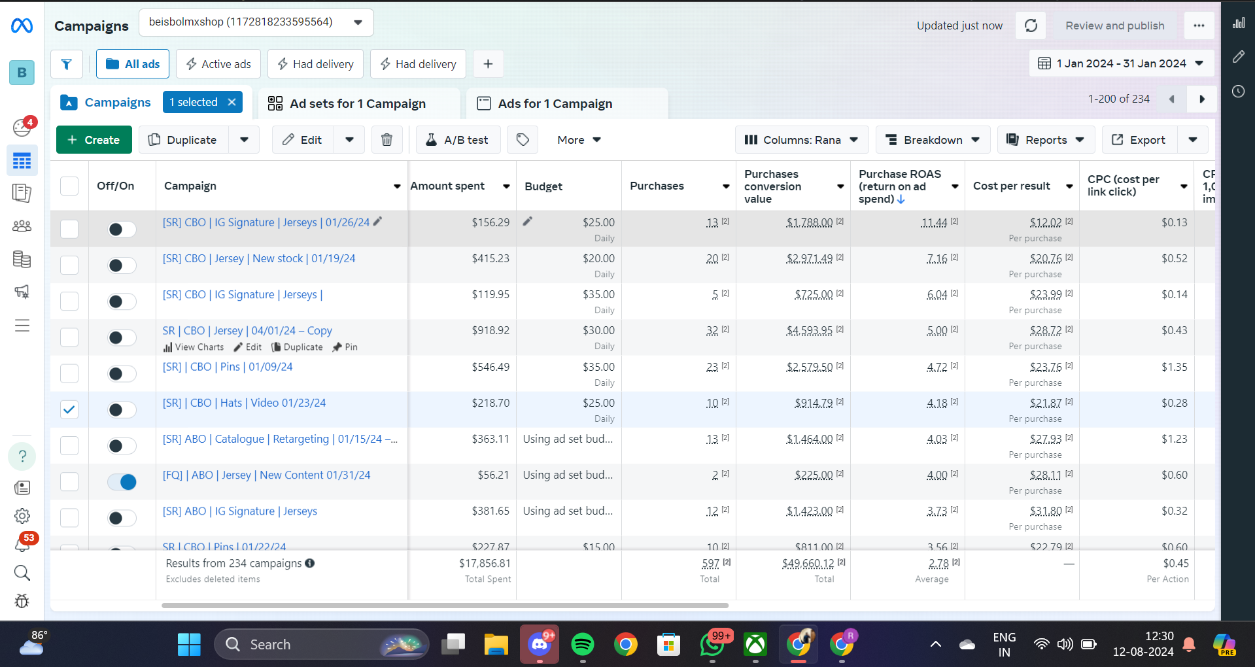Open the bug report icon
This screenshot has height=667, width=1255.
coord(22,601)
